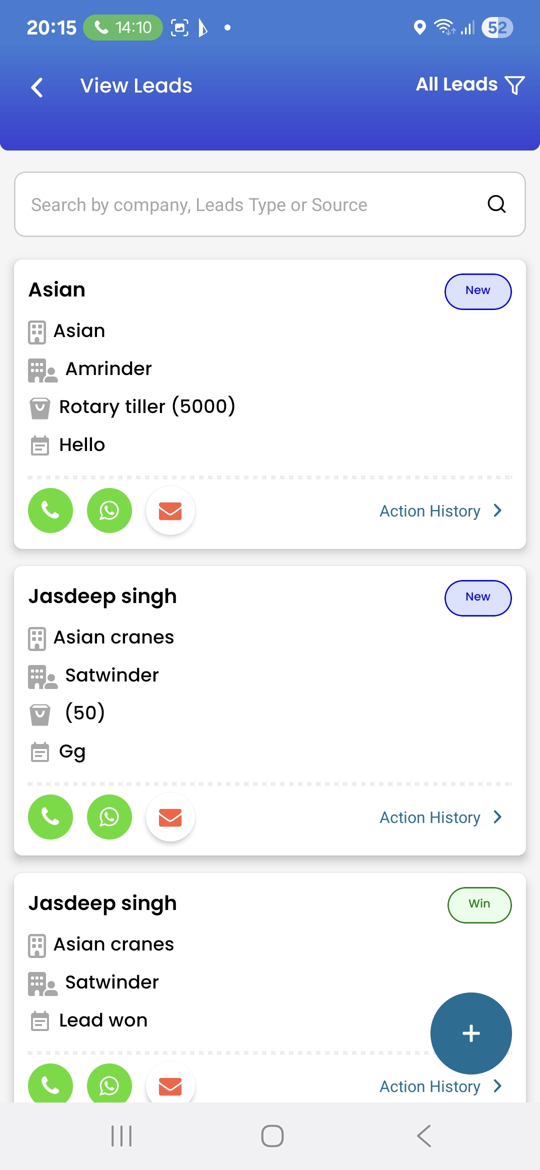Tap the search magnifier icon
540x1170 pixels.
pyautogui.click(x=496, y=204)
